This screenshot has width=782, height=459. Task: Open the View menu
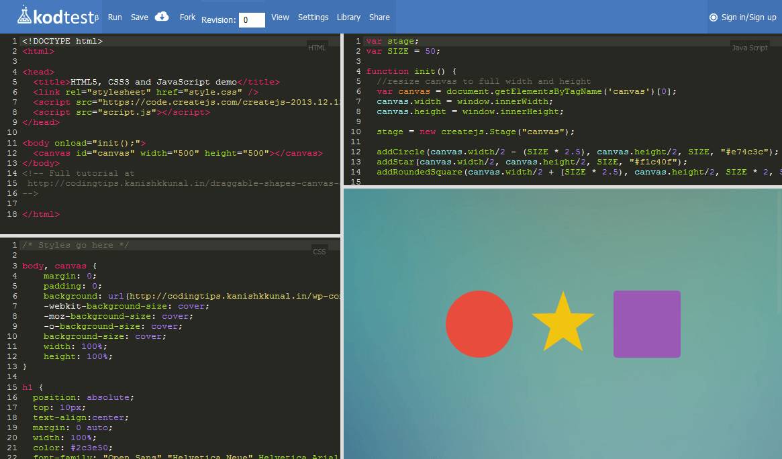coord(280,17)
